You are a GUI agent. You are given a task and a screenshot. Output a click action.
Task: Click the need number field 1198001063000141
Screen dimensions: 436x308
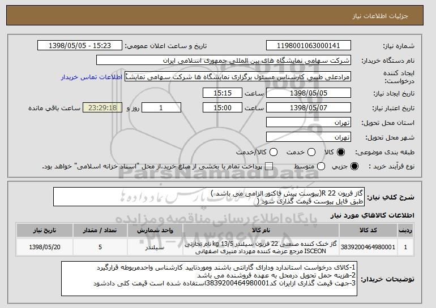coord(309,46)
